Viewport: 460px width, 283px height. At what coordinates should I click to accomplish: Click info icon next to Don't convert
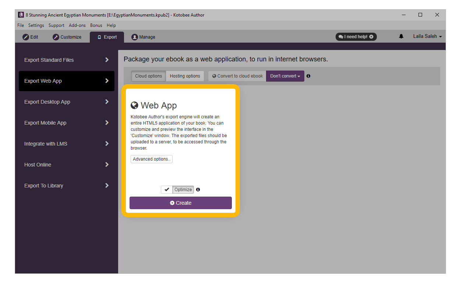pyautogui.click(x=308, y=76)
